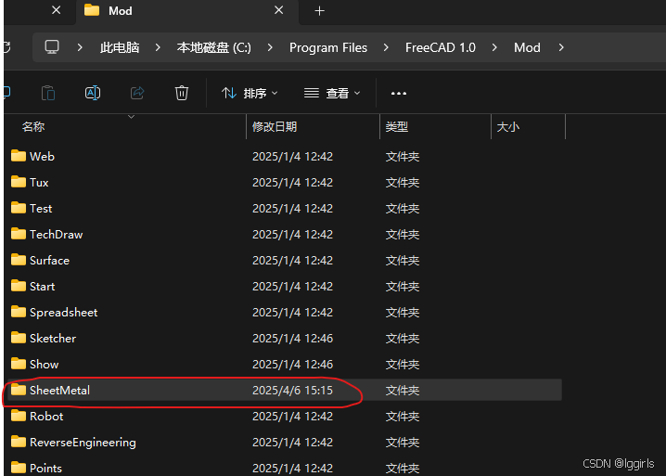Close the tab left of Mod
Image resolution: width=666 pixels, height=476 pixels.
click(56, 10)
